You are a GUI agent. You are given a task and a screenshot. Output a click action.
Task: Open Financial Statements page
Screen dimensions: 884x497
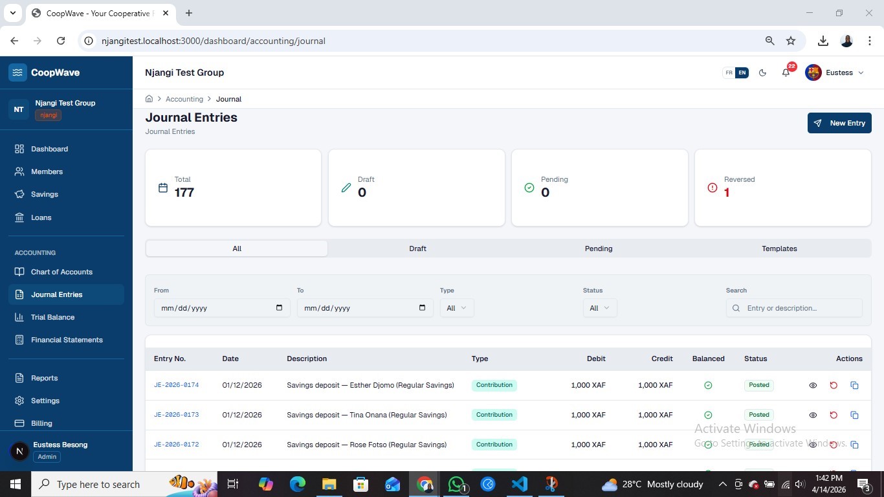(66, 340)
